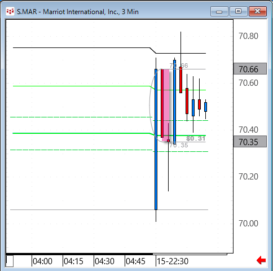
Task: Click the 70.40 price scale label
Action: [248, 130]
